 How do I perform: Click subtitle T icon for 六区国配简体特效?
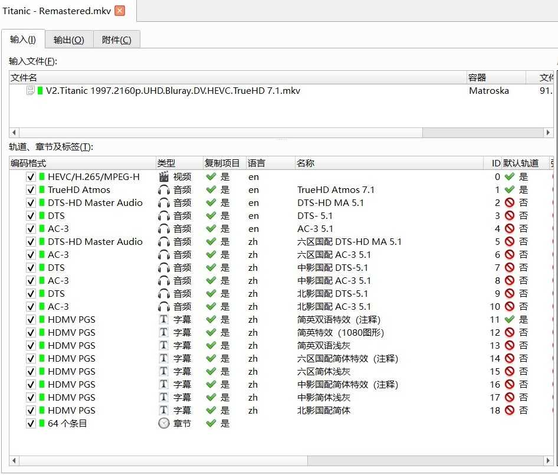coord(164,358)
